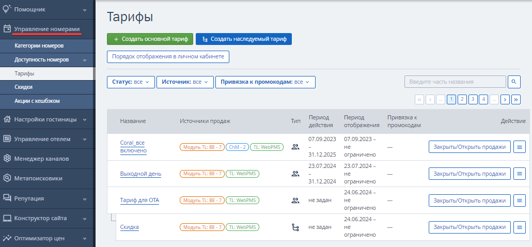Click inherited tariff type icon in Скидка row
532x247 pixels.
[x=295, y=227]
